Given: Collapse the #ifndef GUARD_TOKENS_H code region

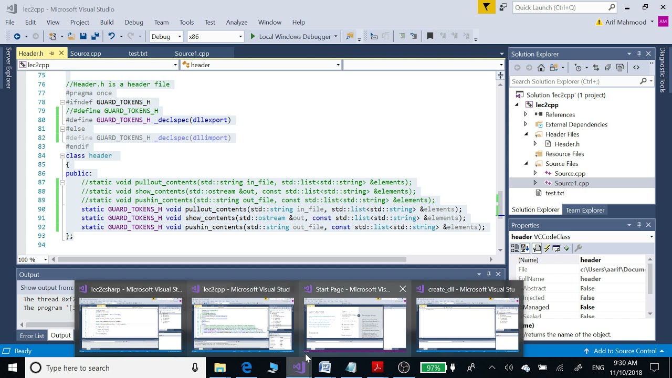Looking at the screenshot, I should click(62, 102).
